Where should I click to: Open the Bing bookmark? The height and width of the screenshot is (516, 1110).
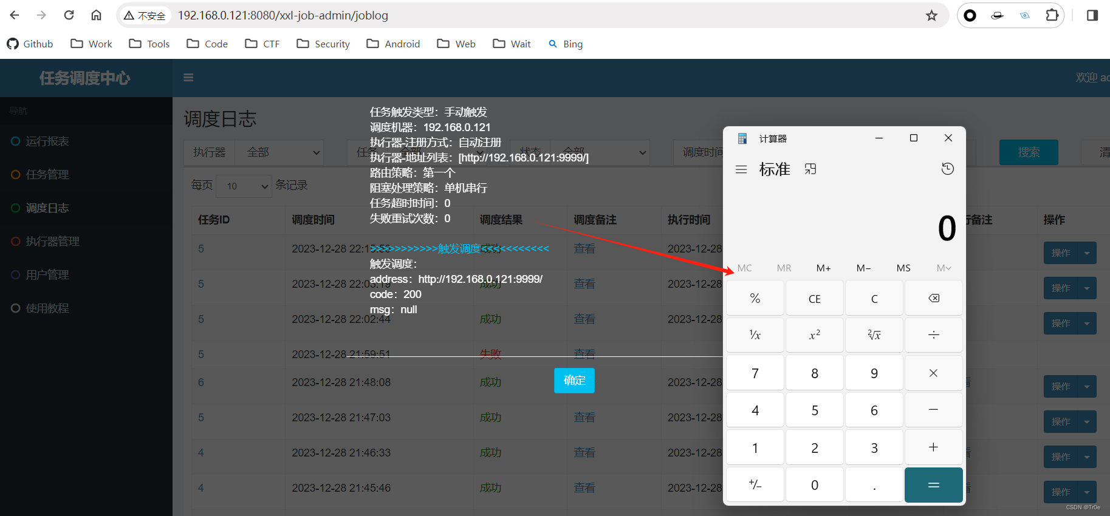point(566,44)
